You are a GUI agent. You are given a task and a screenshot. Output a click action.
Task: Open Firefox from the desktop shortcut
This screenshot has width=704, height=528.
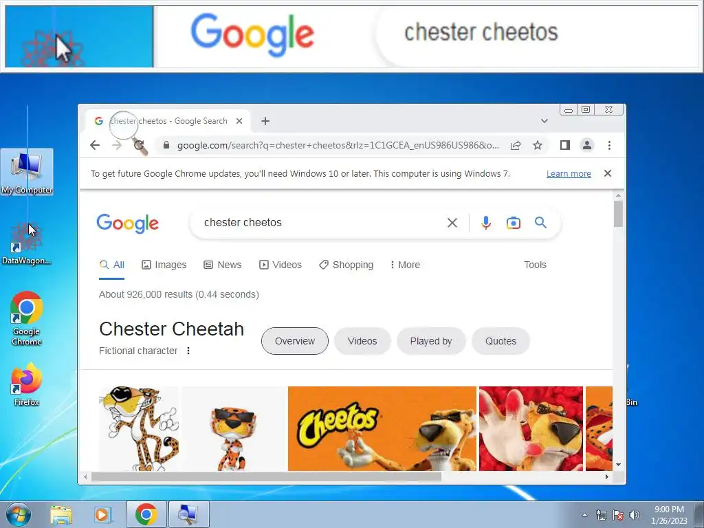click(x=27, y=384)
